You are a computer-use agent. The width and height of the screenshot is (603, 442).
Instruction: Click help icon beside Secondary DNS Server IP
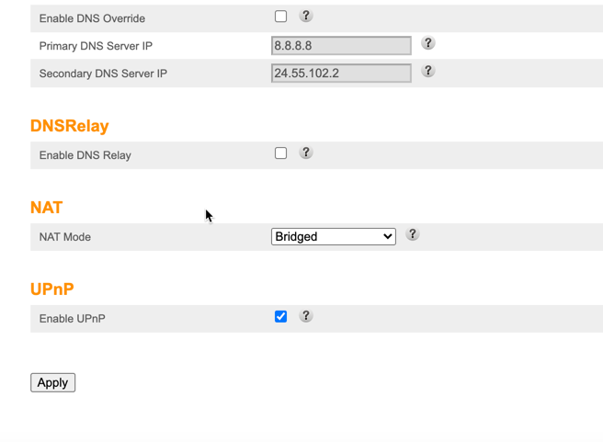tap(427, 71)
